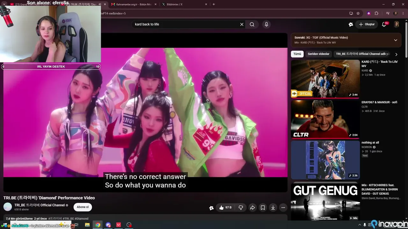The height and width of the screenshot is (229, 408).
Task: Open OBS Studio from the taskbar
Action: point(129,225)
